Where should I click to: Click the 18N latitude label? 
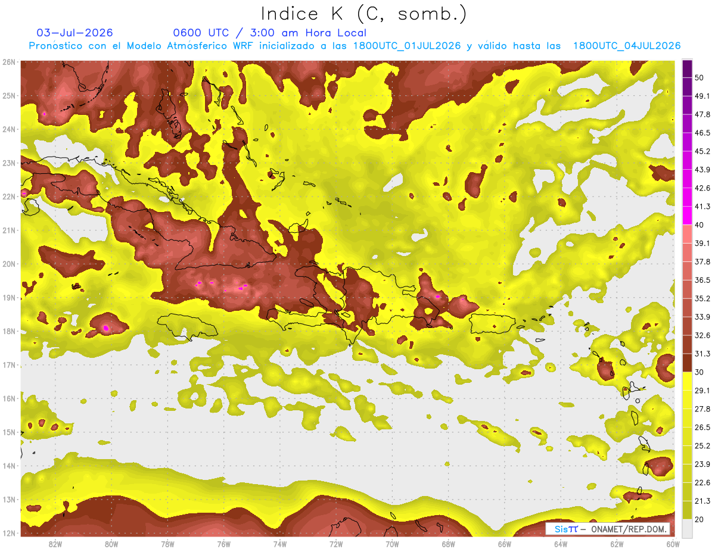coord(8,331)
